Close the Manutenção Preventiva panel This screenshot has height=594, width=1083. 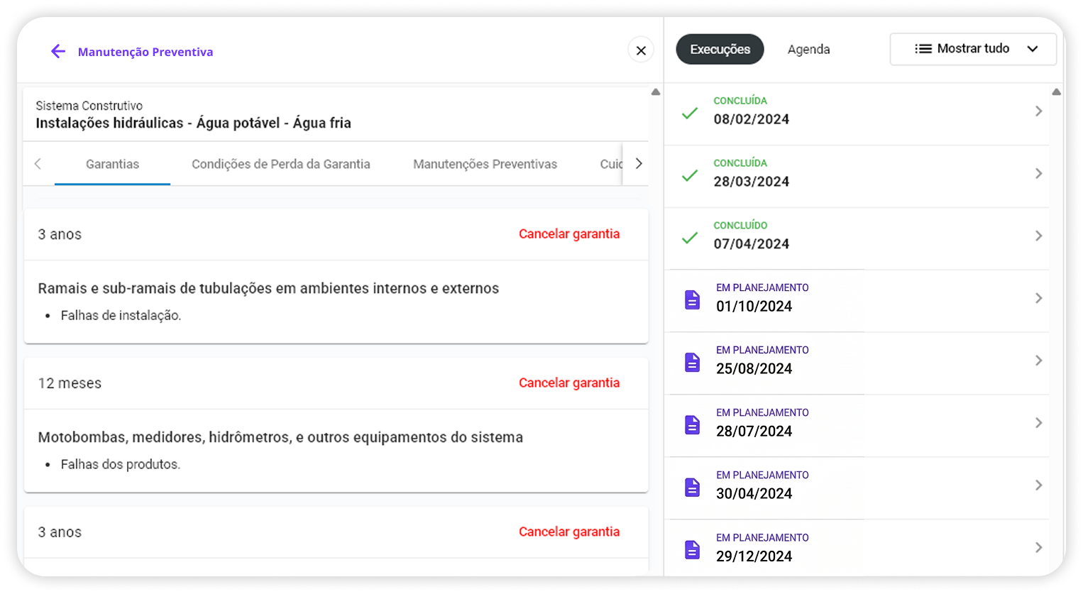click(x=640, y=50)
